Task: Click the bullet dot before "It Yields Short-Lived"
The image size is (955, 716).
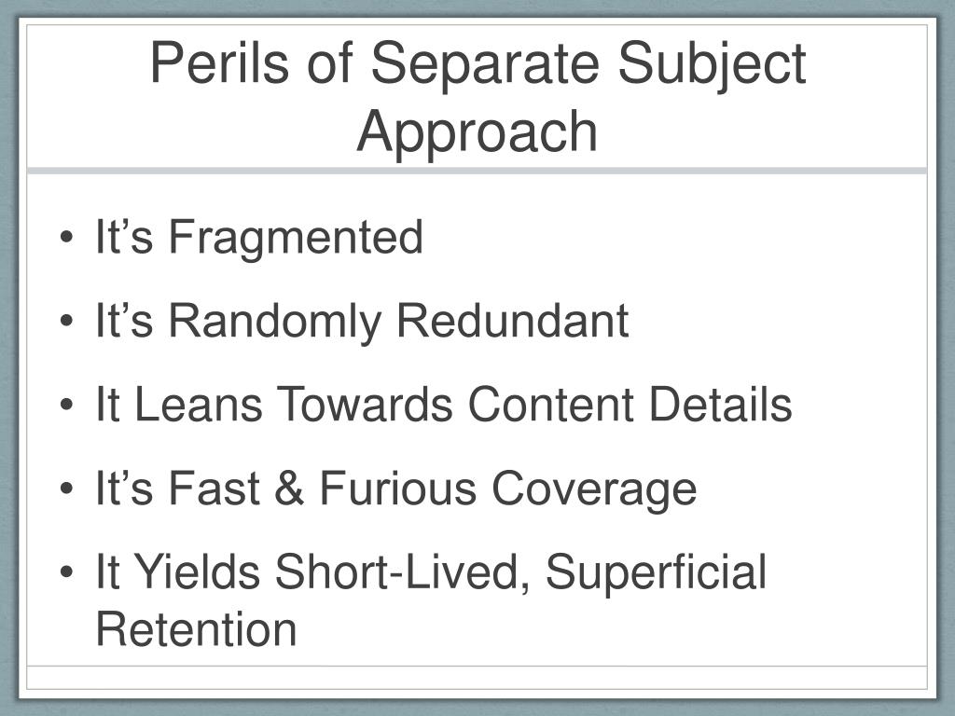Action: tap(66, 571)
